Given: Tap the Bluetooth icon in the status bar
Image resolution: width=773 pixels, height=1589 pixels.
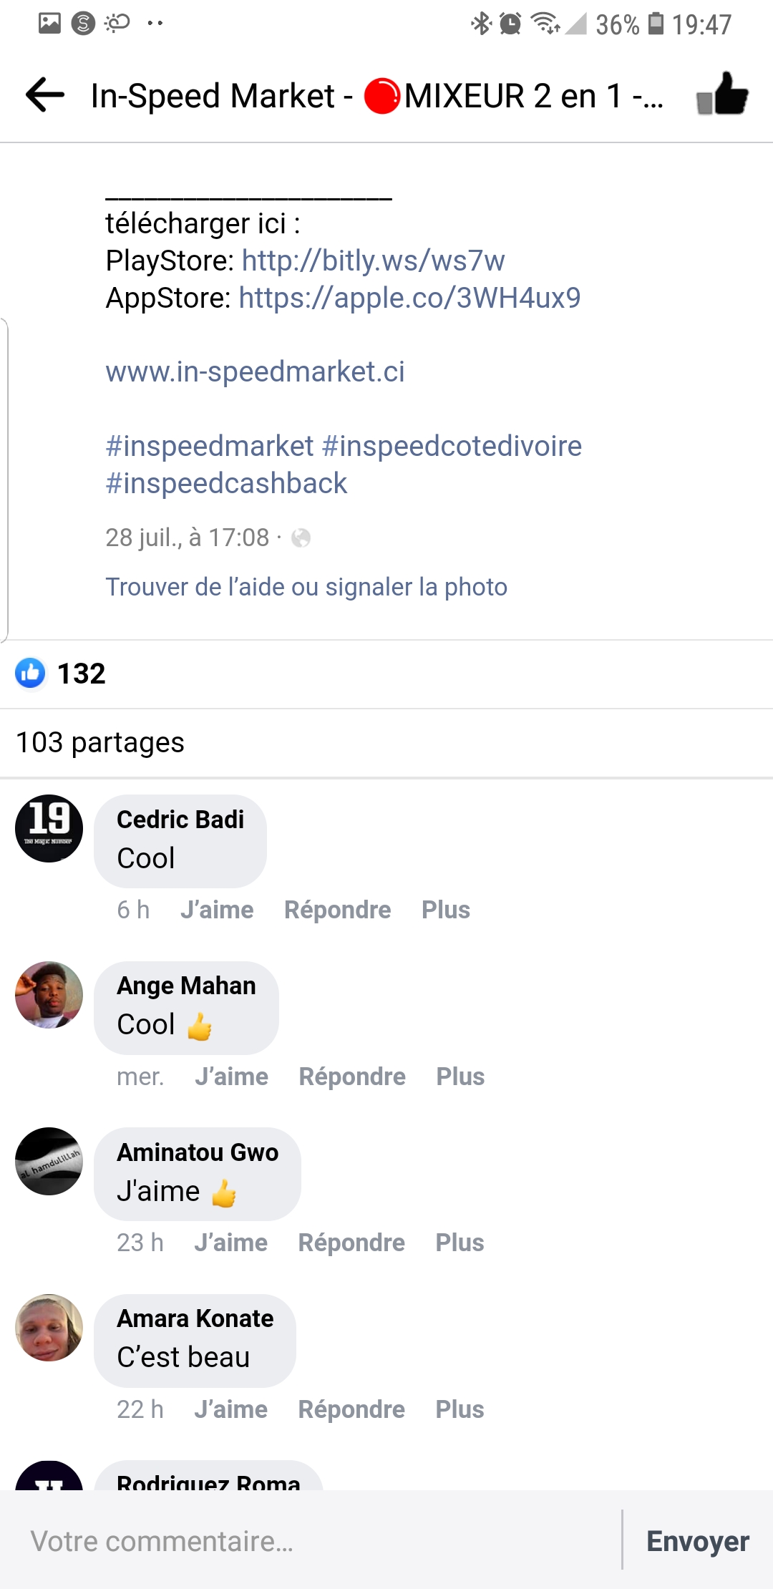Looking at the screenshot, I should [481, 24].
